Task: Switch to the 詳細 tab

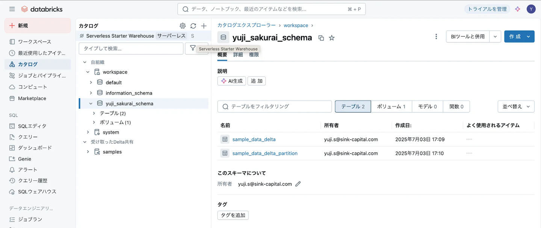Action: (238, 55)
